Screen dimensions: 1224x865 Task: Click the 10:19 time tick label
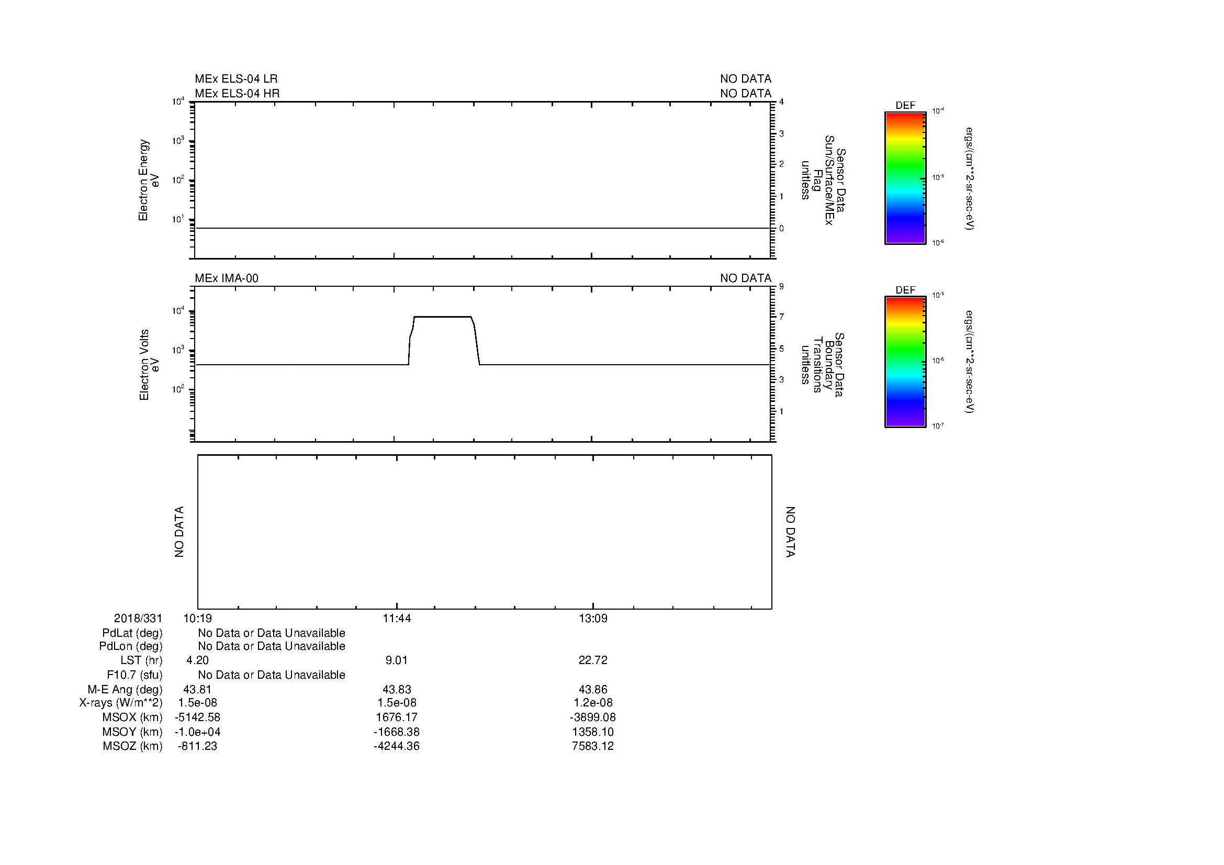[198, 618]
